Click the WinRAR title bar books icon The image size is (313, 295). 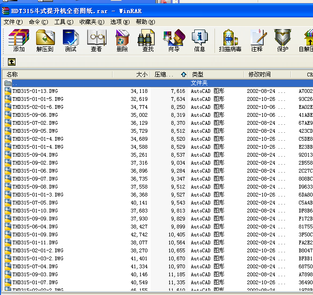tap(5, 11)
